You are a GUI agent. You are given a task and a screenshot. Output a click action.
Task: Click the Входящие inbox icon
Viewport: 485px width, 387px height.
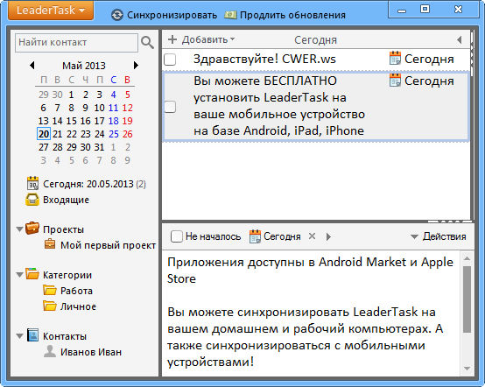32,200
